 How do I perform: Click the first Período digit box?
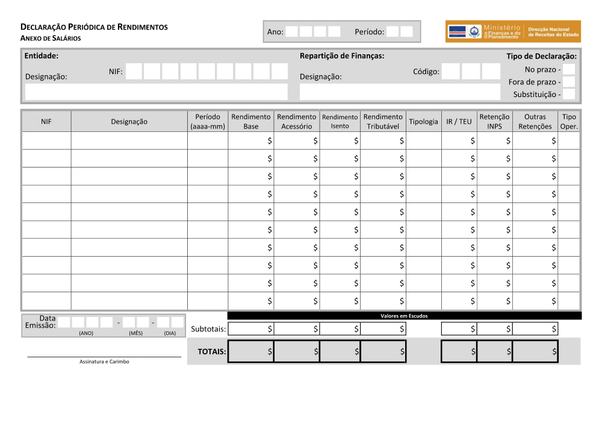393,31
